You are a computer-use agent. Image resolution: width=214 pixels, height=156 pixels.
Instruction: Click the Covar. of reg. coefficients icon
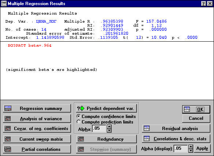coord(8,129)
